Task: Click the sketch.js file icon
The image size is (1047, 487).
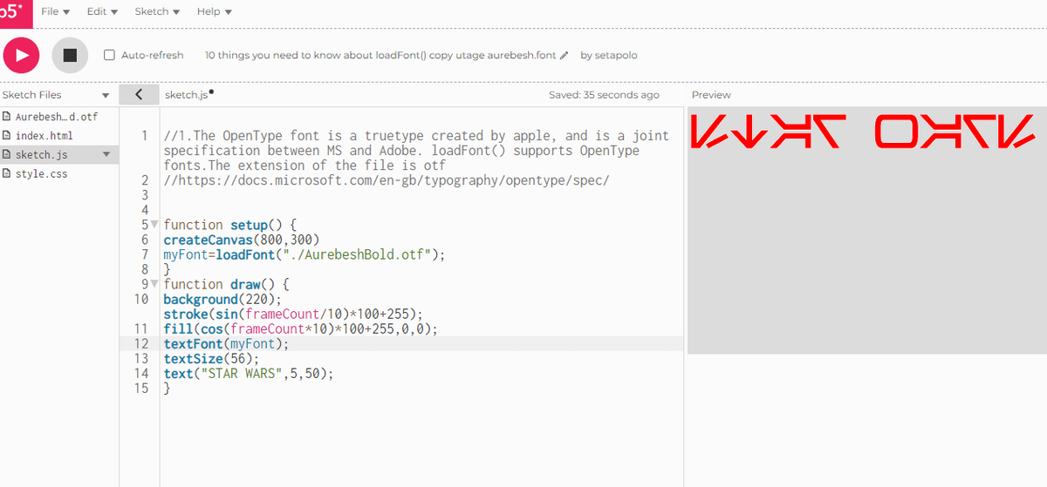Action: (x=7, y=154)
